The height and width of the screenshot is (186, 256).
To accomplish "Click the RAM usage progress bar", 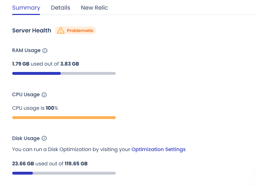I will [x=64, y=73].
